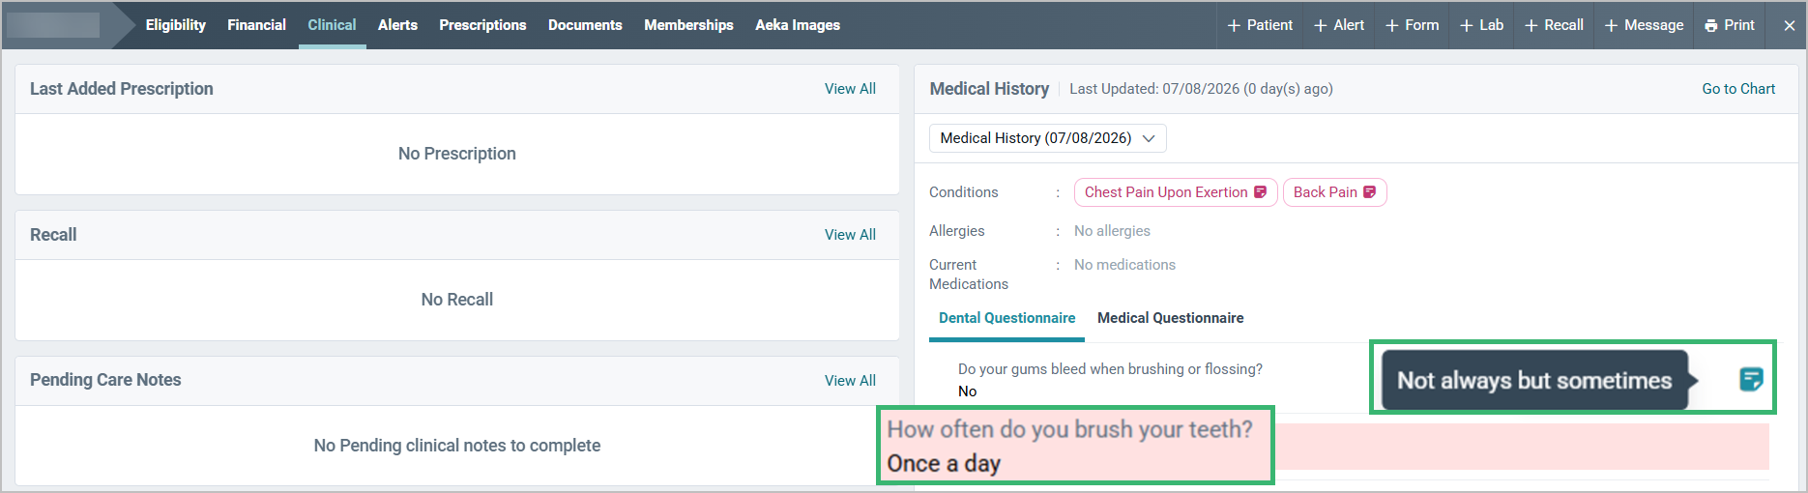
Task: Create a new Message from toolbar
Action: [x=1644, y=25]
